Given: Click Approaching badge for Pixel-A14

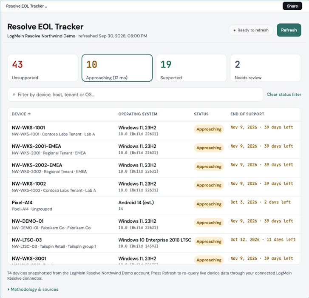Looking at the screenshot, I should coord(209,204).
